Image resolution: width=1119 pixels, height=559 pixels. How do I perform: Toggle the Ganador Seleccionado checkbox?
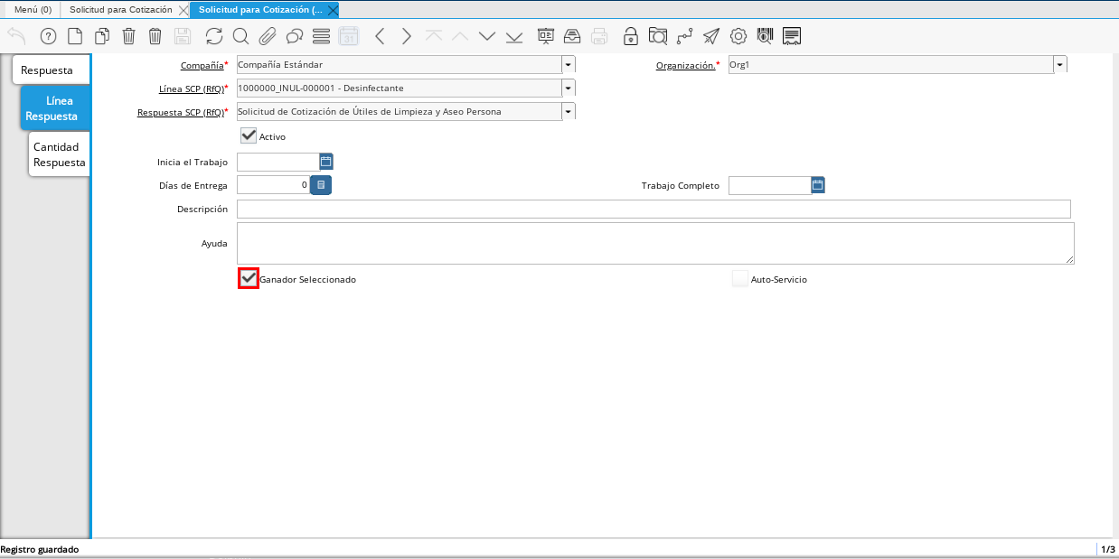coord(249,279)
